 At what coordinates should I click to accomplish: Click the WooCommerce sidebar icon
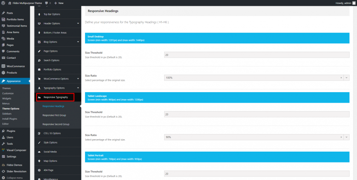point(3,66)
